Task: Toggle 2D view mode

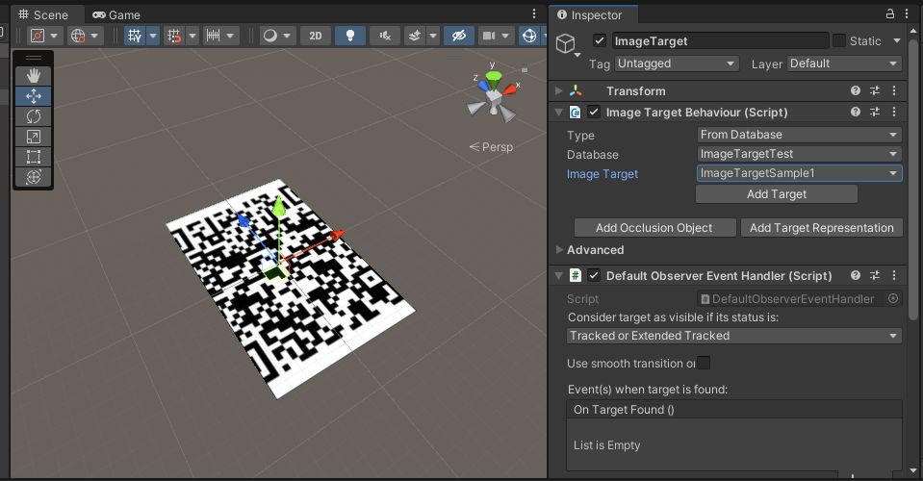Action: (x=316, y=36)
